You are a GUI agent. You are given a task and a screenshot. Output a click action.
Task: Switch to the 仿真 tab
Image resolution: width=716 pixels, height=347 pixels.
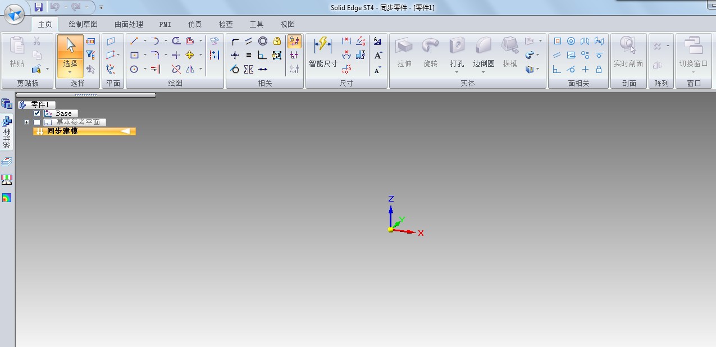(195, 24)
